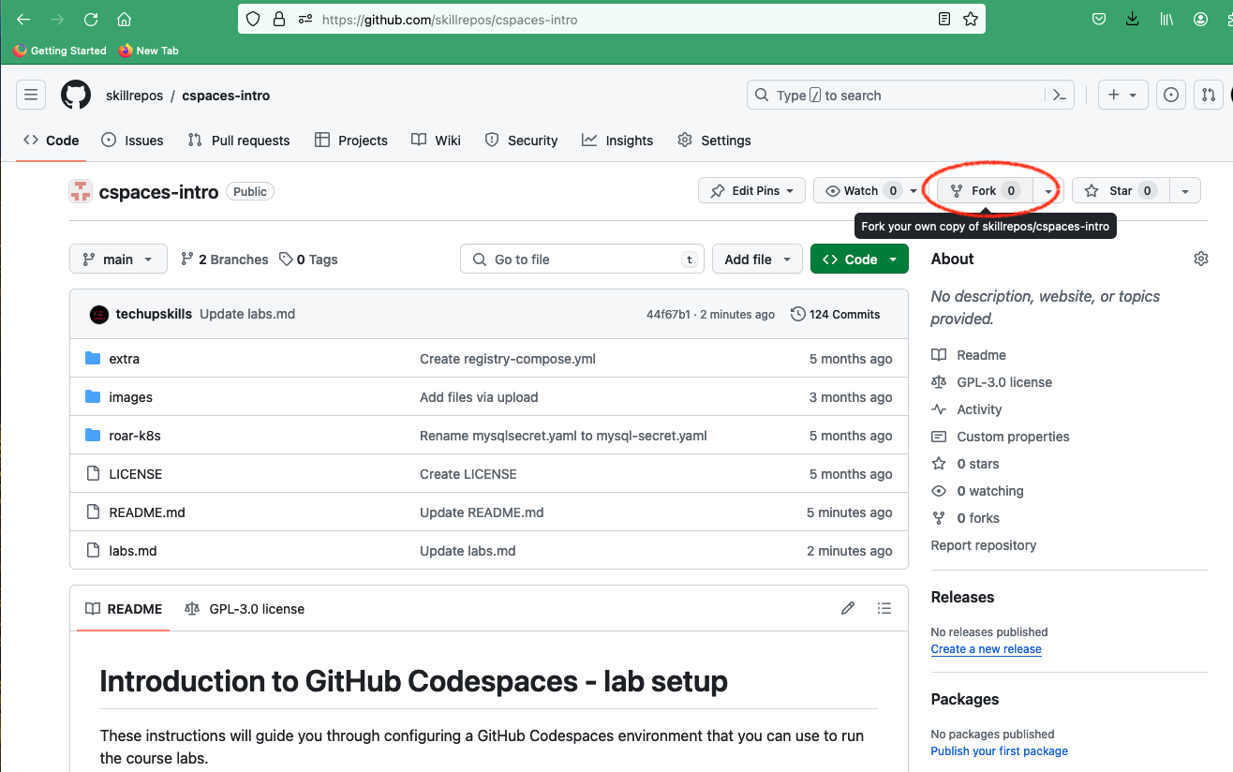Open the pull requests icon in top header
Screen dimensions: 1233x772
pos(1209,96)
